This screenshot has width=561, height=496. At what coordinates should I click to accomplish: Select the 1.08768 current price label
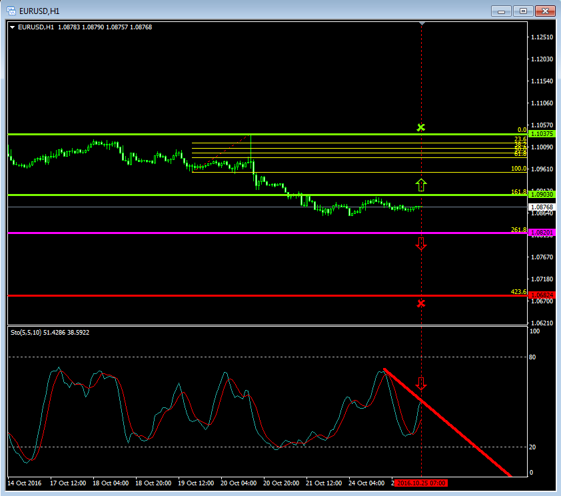(x=542, y=207)
